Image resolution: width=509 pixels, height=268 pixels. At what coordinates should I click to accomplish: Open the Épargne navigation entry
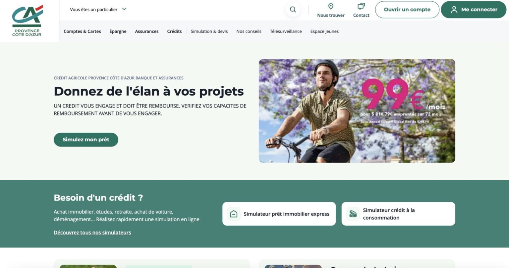[118, 31]
